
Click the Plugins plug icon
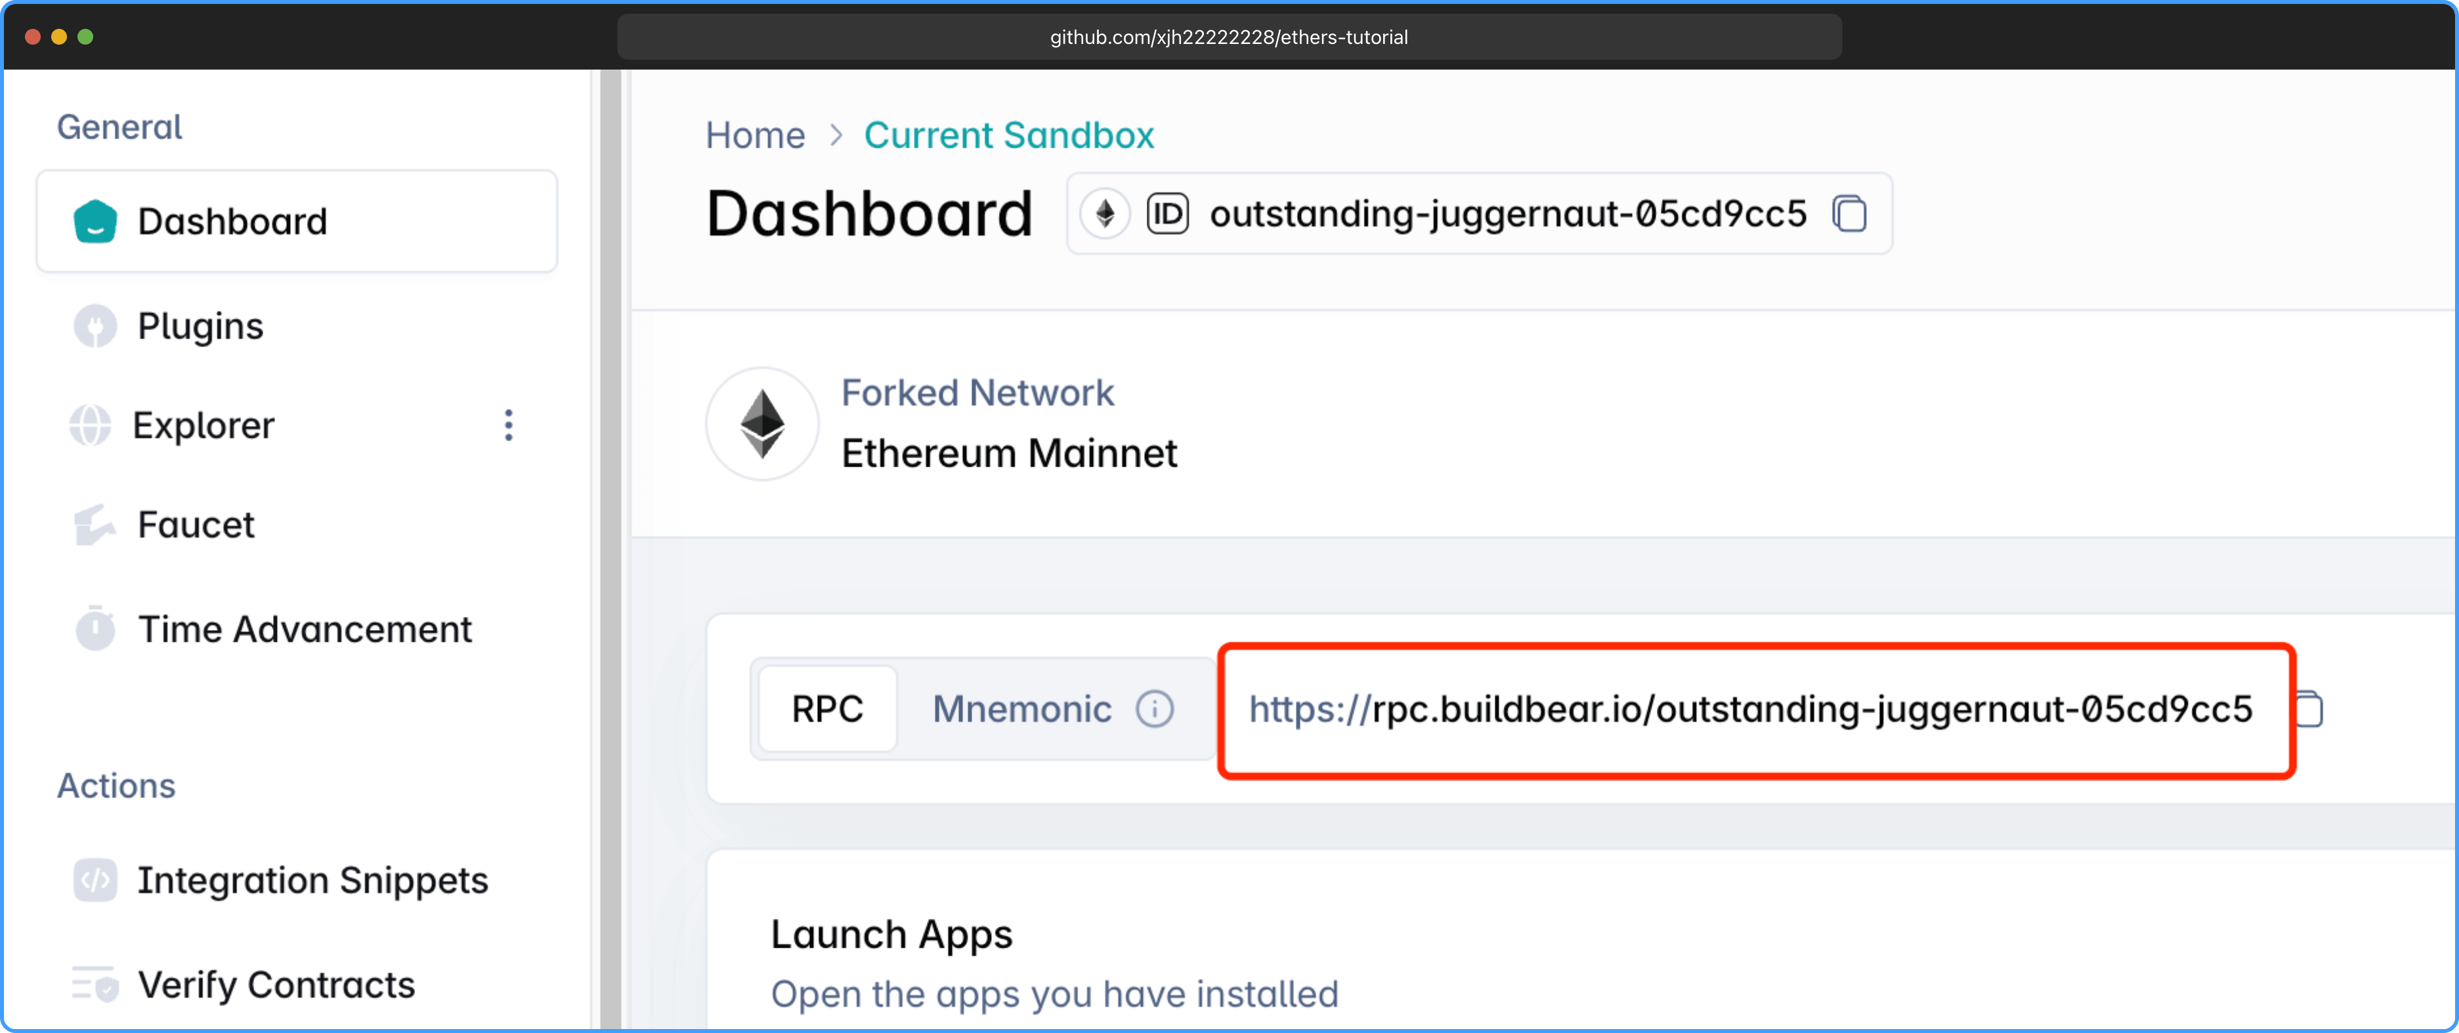95,327
